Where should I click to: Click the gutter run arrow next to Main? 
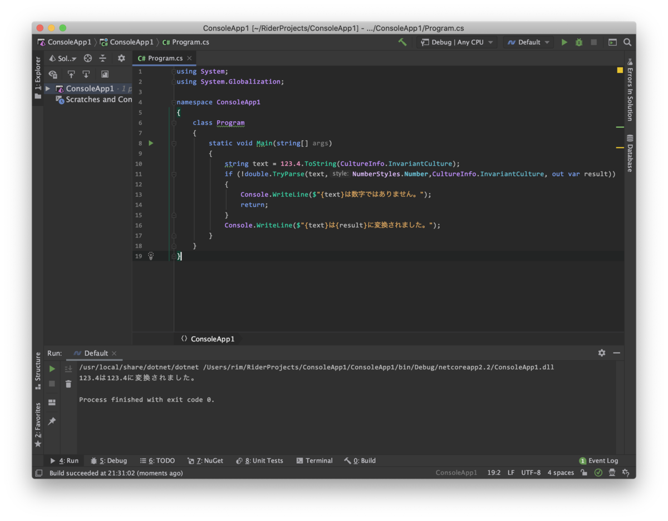pyautogui.click(x=151, y=143)
